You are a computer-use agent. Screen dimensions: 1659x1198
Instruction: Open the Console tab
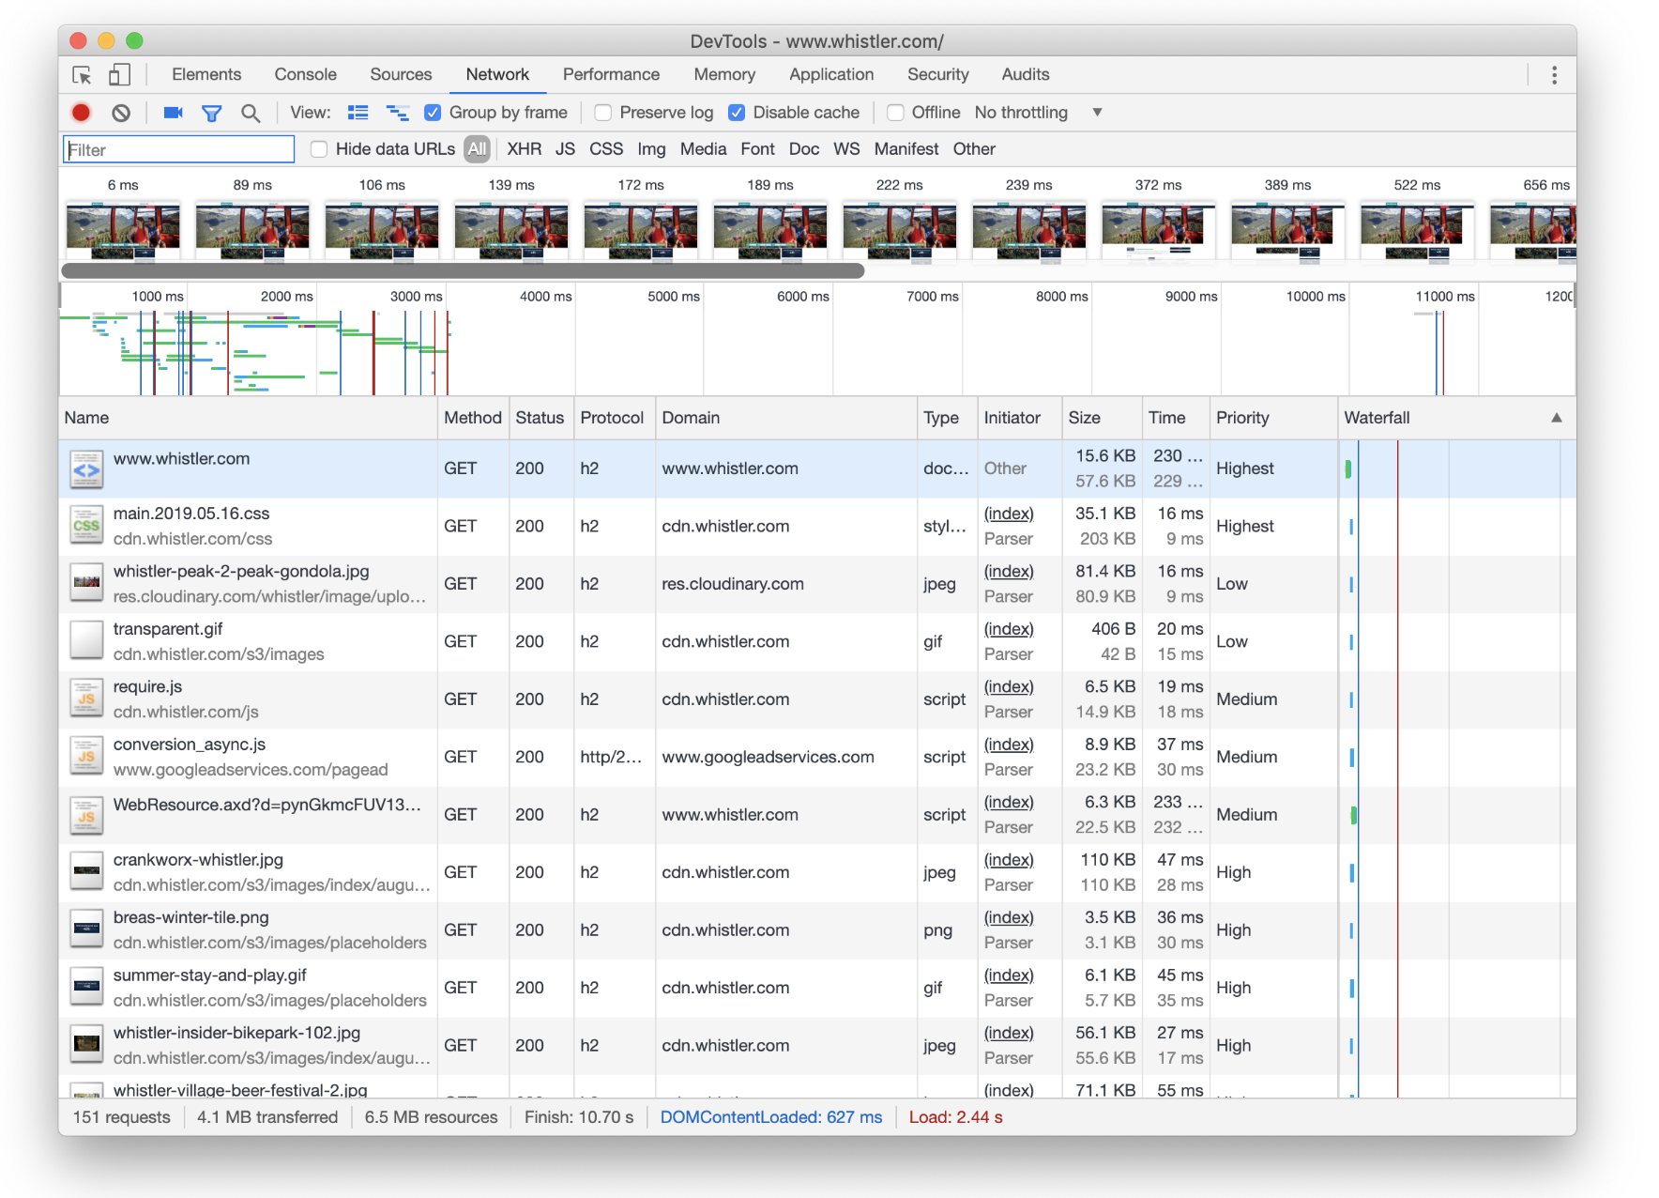[x=305, y=74]
